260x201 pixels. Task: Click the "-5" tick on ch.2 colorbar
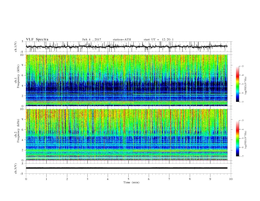pos(242,138)
